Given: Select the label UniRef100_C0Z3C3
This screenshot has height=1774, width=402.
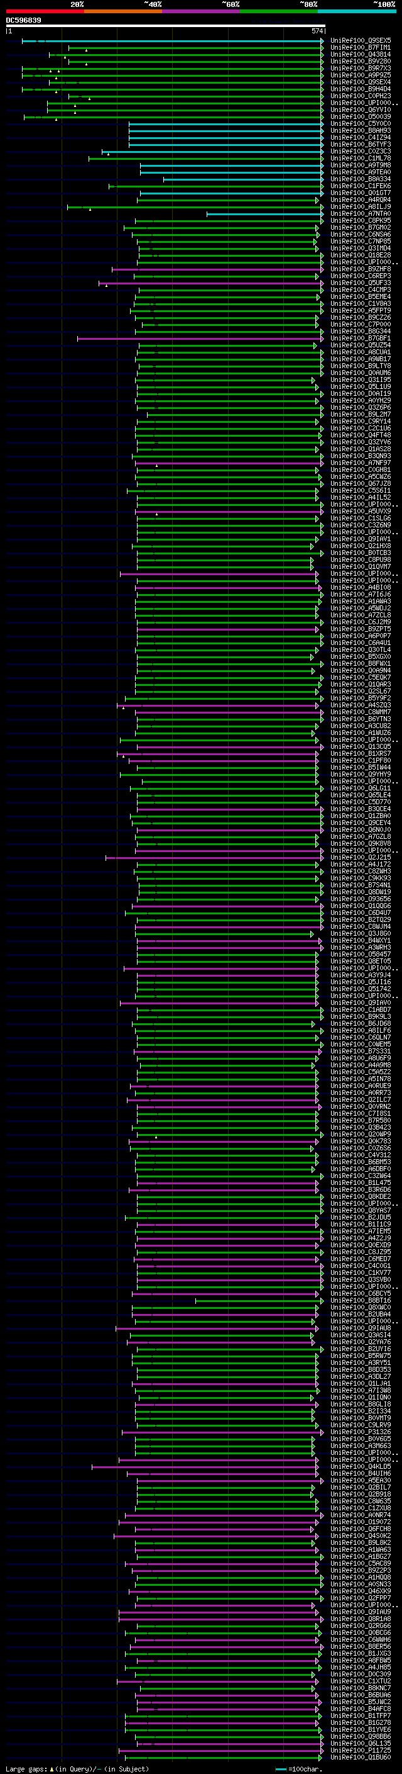Looking at the screenshot, I should (361, 152).
